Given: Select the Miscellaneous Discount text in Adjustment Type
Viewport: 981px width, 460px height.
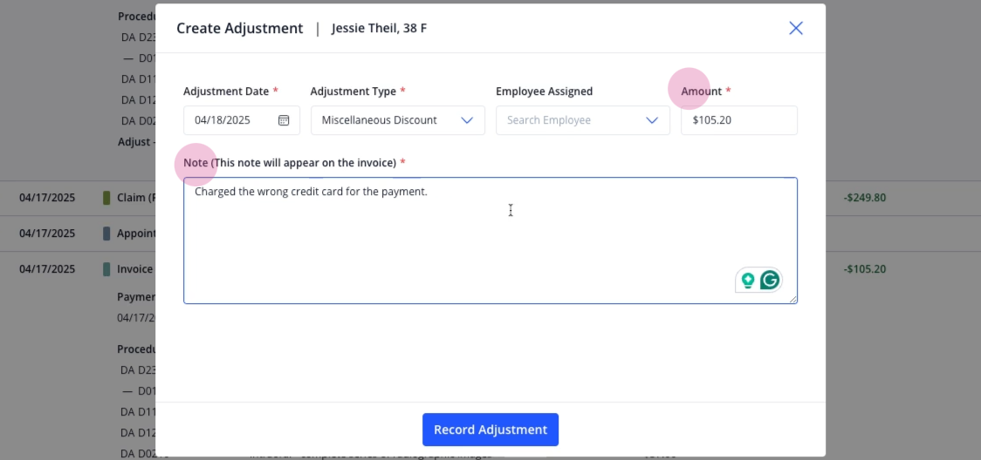Looking at the screenshot, I should (x=379, y=120).
